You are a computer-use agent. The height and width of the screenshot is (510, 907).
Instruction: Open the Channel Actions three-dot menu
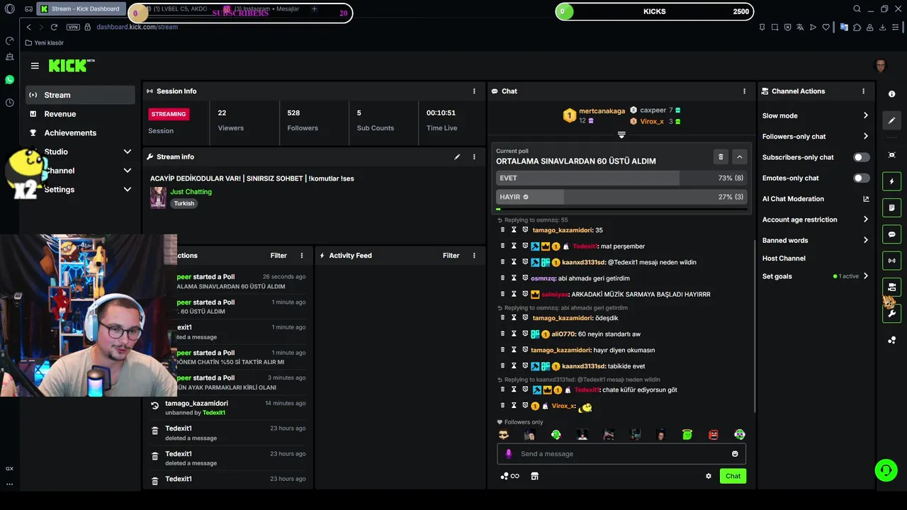pos(863,91)
